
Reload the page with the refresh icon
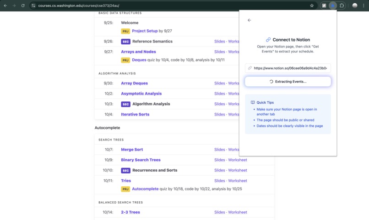[23, 5]
